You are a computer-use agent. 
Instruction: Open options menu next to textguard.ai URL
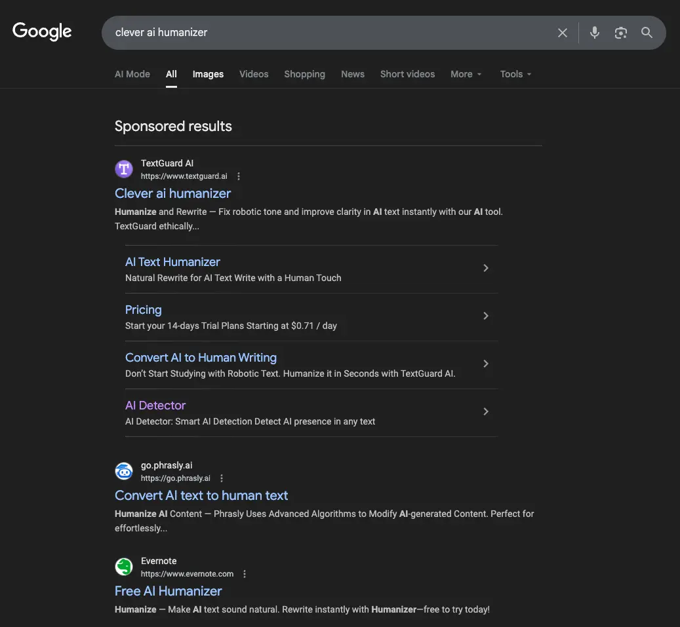point(239,176)
